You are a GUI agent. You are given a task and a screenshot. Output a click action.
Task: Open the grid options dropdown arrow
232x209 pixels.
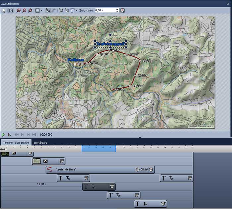[x=42, y=10]
